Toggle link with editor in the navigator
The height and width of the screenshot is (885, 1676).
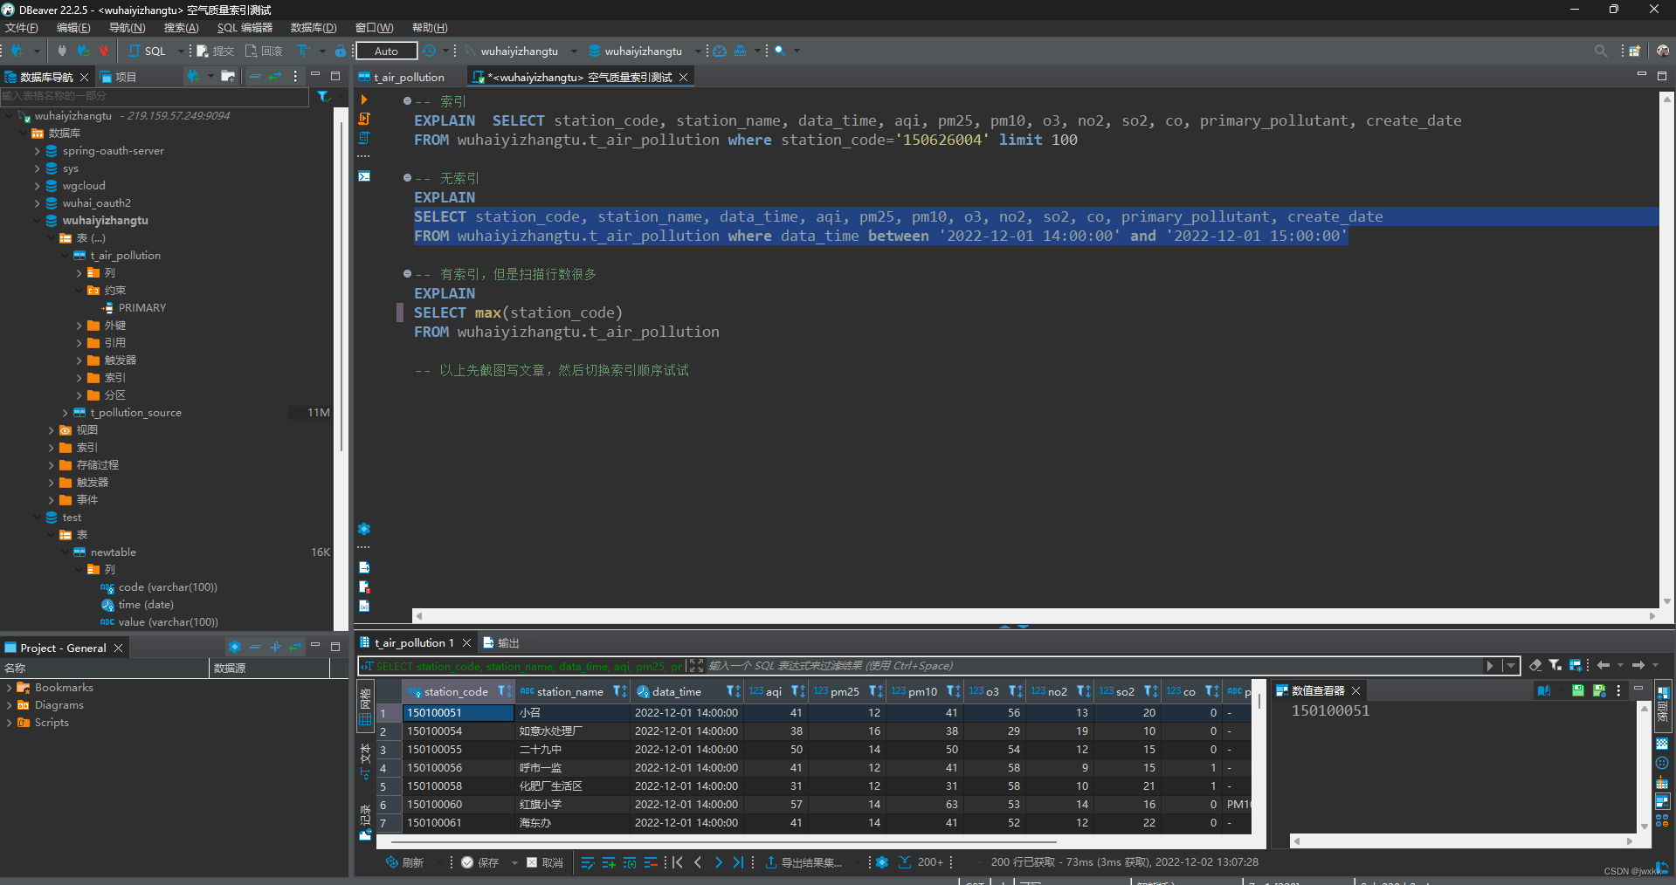pyautogui.click(x=275, y=76)
